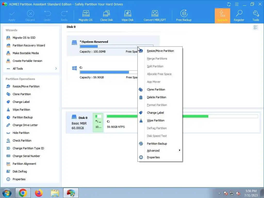Viewport: 264px width, 198px height.
Task: Click the Apply checkmark toolbar button
Action: coord(12,16)
